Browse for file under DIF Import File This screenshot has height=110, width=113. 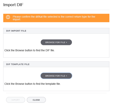[56, 42]
